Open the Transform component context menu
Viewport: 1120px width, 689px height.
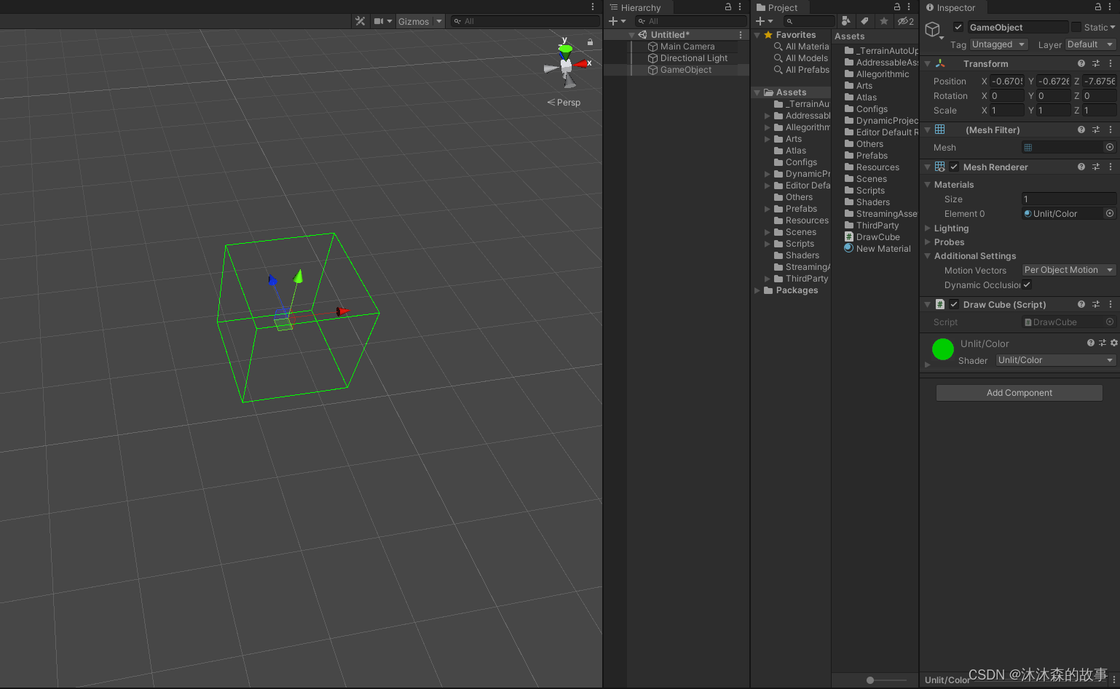click(x=1111, y=64)
